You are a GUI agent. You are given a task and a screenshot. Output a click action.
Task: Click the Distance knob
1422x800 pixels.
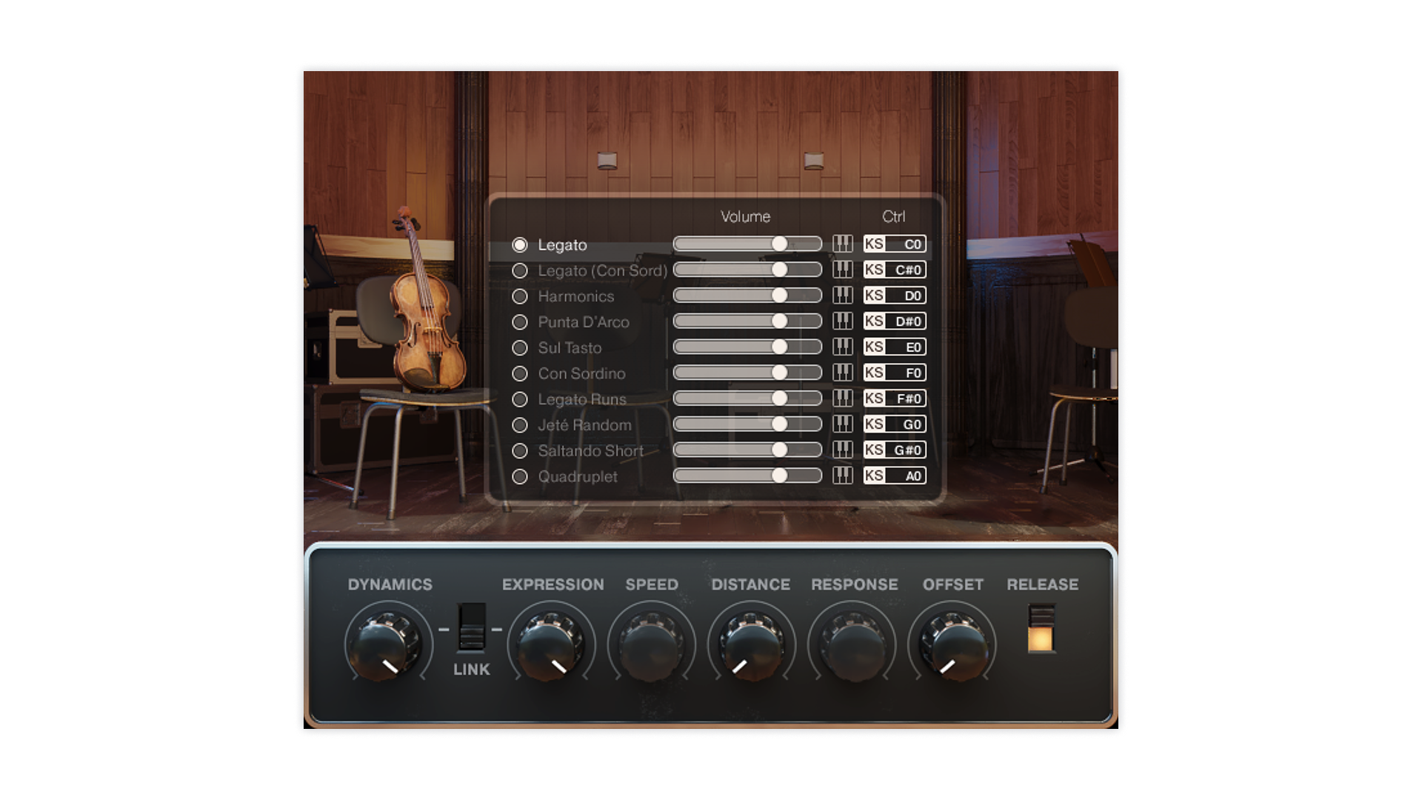(x=750, y=643)
